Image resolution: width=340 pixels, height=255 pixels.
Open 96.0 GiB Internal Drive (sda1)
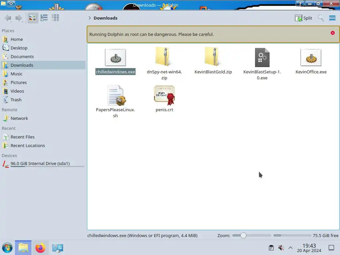coord(43,164)
